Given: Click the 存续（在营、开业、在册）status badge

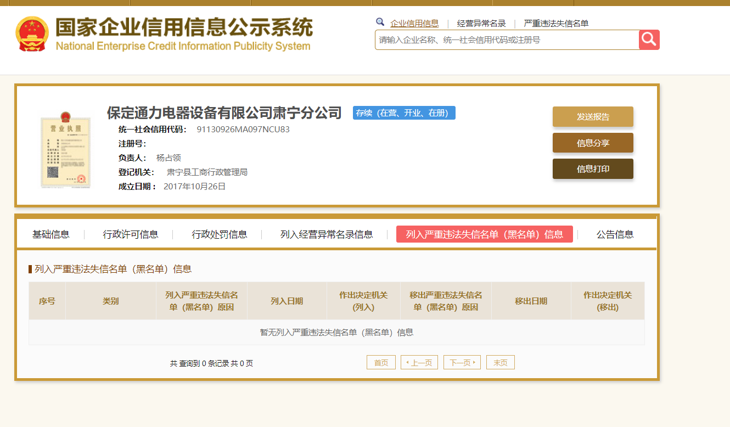Looking at the screenshot, I should (x=404, y=113).
